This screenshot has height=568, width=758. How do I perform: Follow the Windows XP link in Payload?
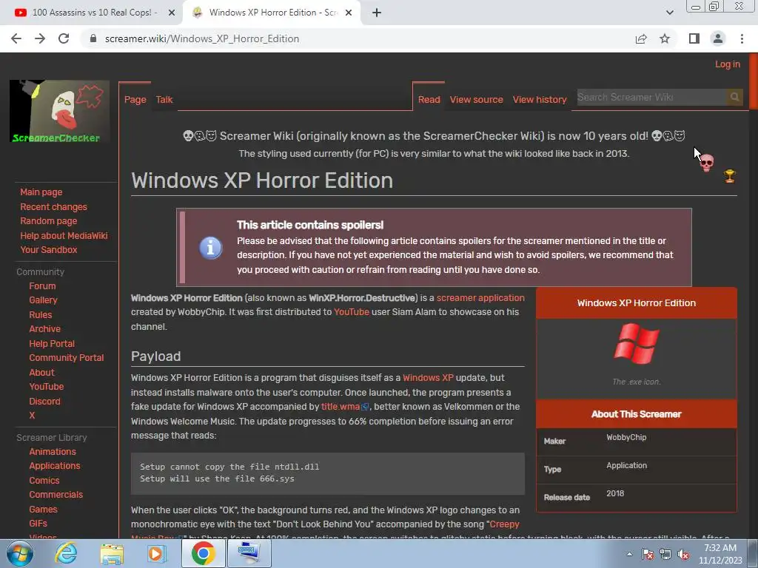coord(428,378)
